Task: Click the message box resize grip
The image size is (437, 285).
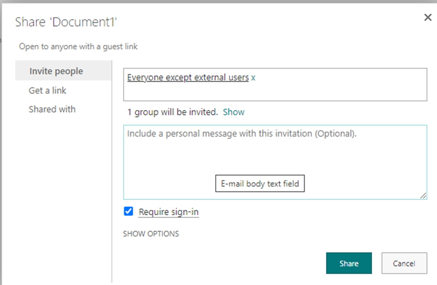Action: 423,196
